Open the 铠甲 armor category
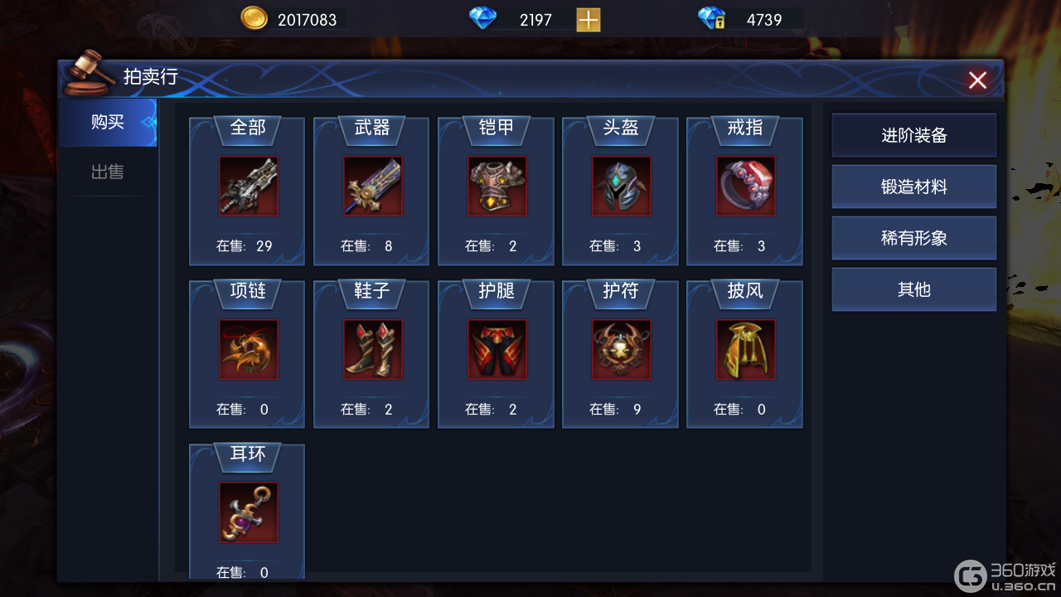1061x597 pixels. 497,192
